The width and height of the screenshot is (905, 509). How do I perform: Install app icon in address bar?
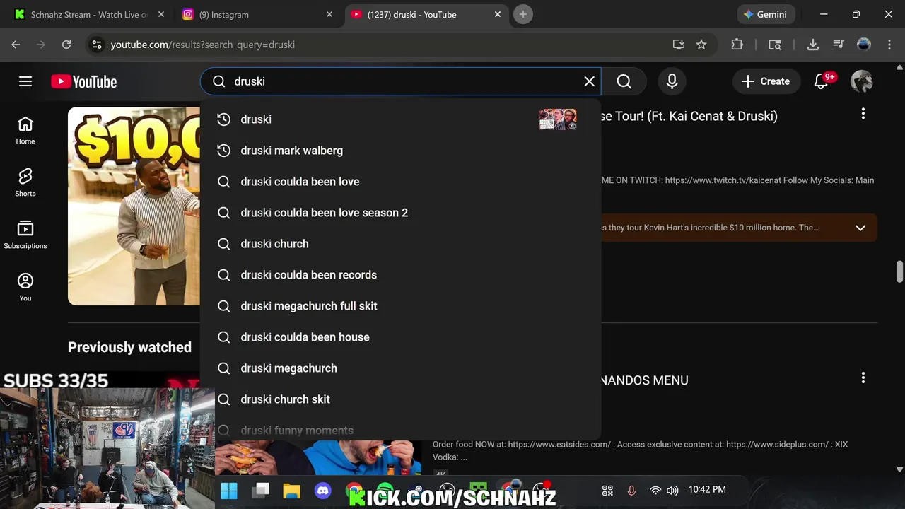point(679,45)
